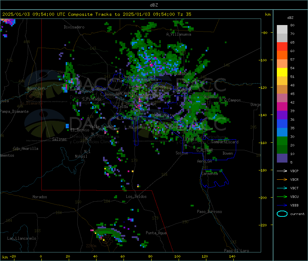The width and height of the screenshot is (308, 261).
Task: Pick the orange 57-60 dBZ swatch
Action: [x=282, y=55]
